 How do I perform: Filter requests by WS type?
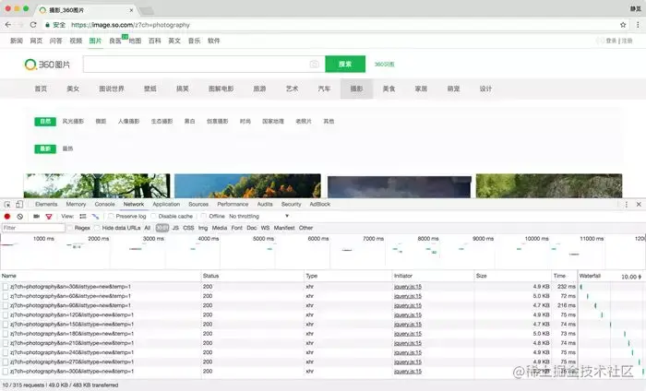pos(266,228)
